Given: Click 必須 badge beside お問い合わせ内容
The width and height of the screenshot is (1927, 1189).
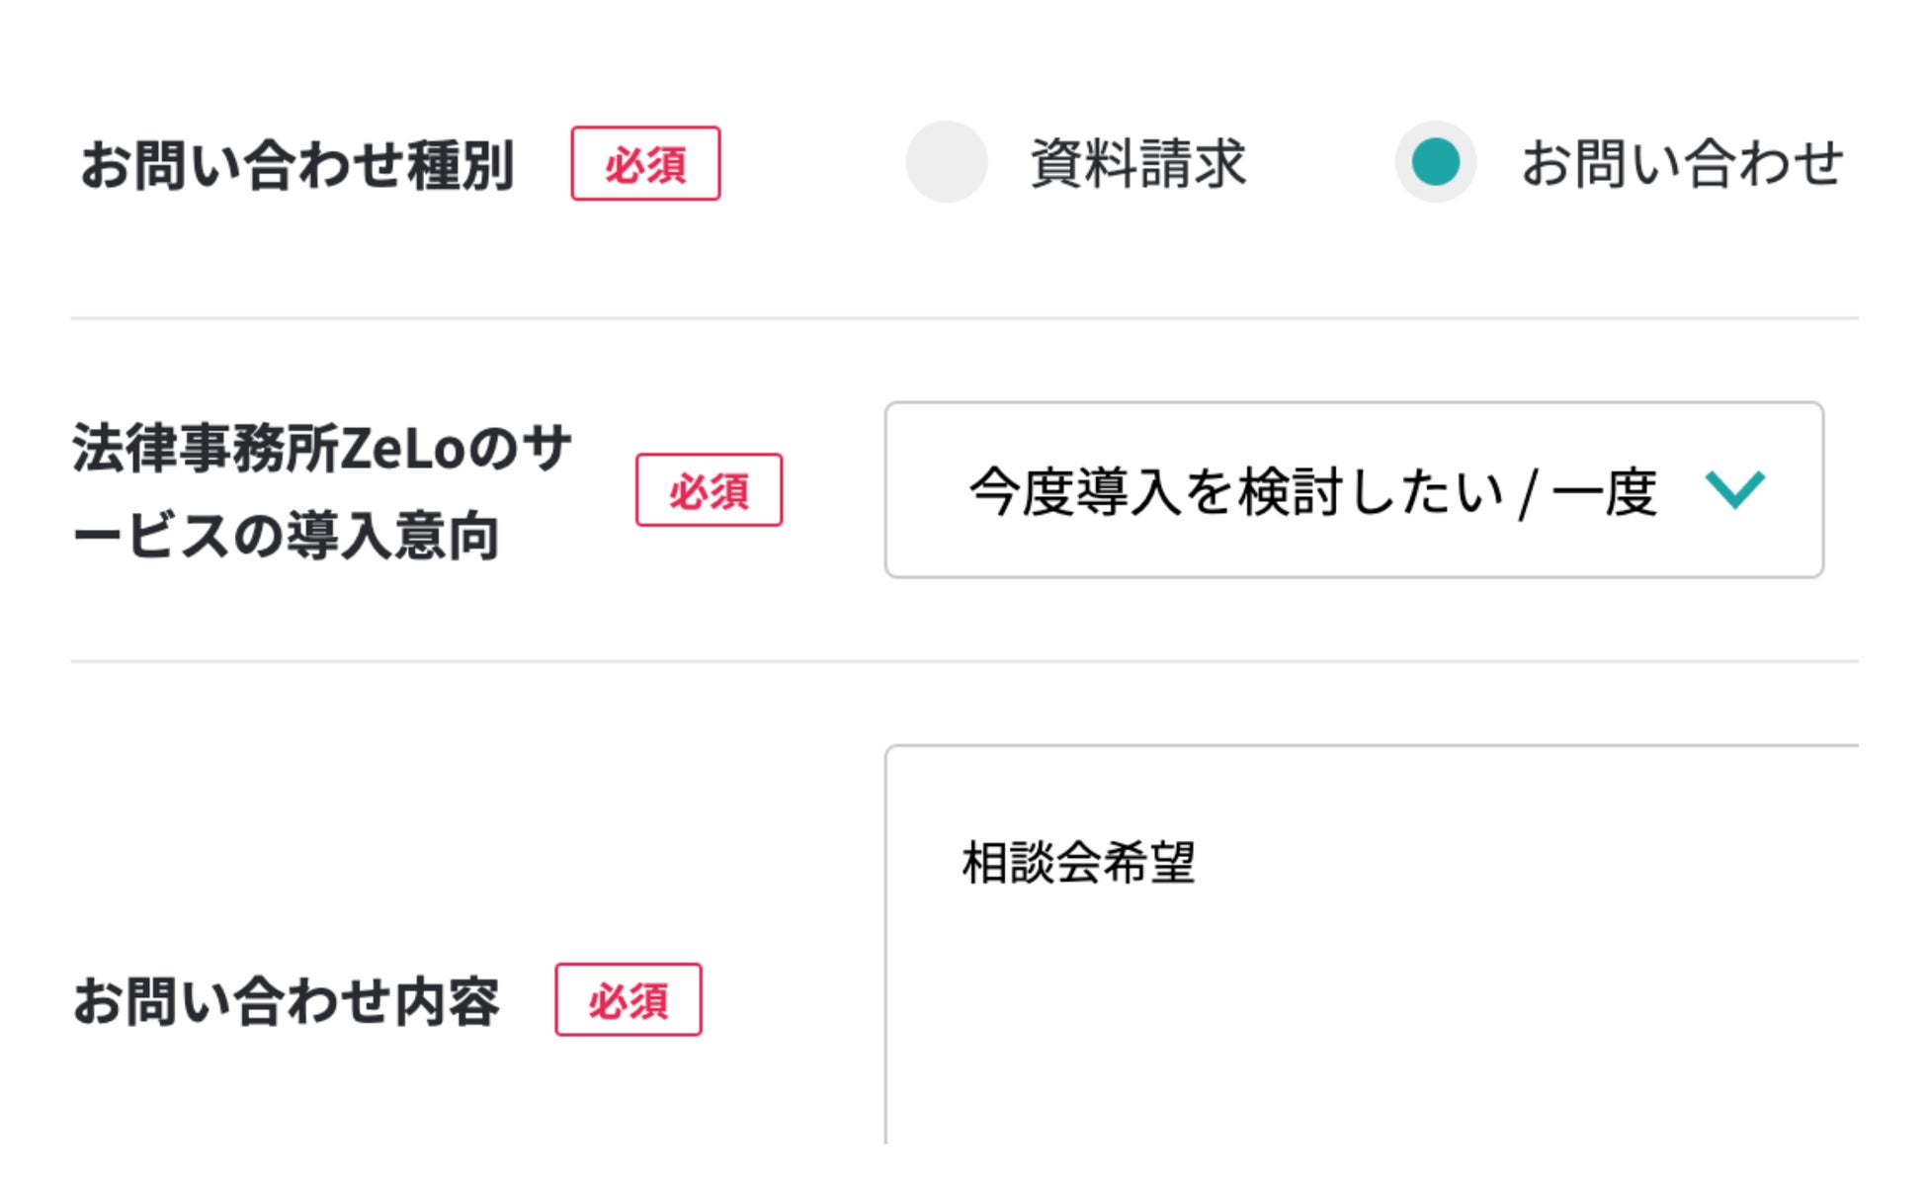Looking at the screenshot, I should tap(628, 1000).
